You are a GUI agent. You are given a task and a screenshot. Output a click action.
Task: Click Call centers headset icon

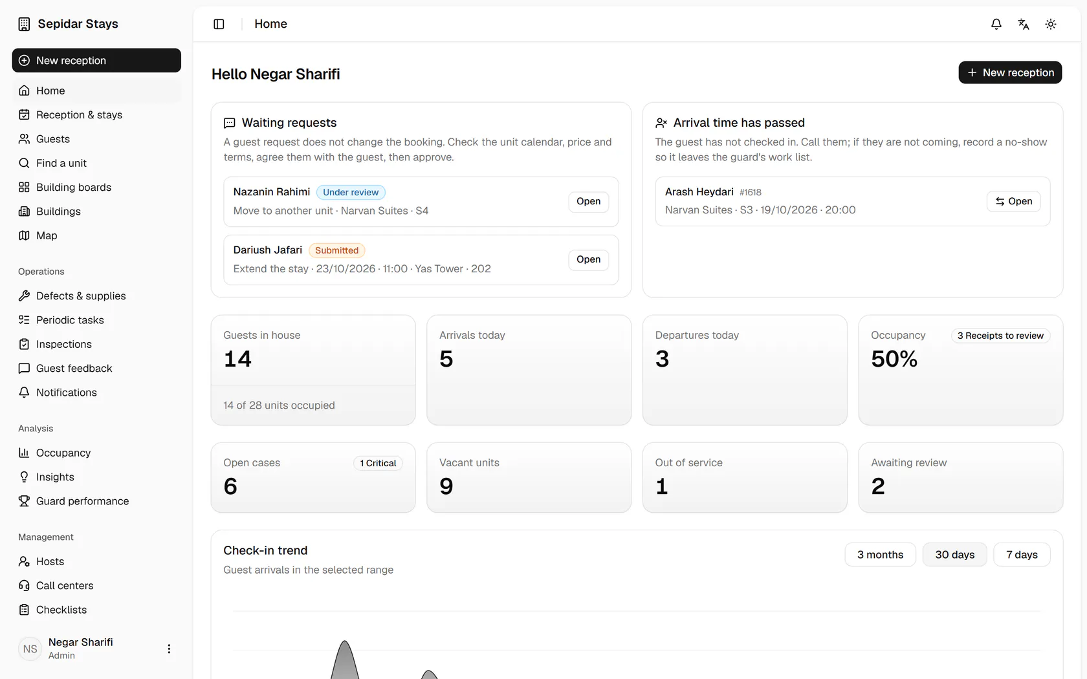(24, 585)
